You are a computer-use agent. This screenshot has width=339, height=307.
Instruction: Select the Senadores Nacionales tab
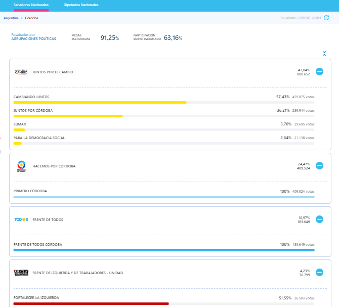pyautogui.click(x=31, y=5)
